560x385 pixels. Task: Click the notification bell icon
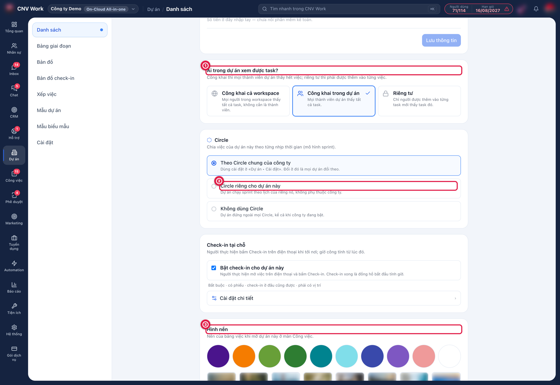point(536,9)
